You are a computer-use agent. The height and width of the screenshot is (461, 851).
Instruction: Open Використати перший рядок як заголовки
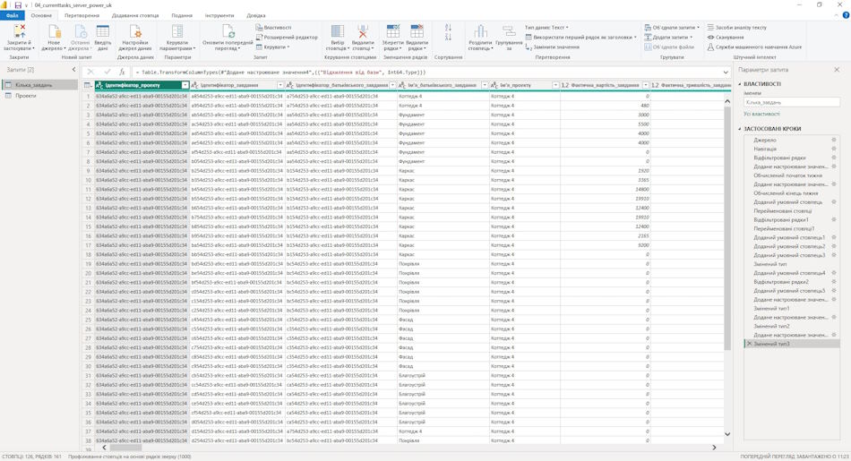coord(580,38)
